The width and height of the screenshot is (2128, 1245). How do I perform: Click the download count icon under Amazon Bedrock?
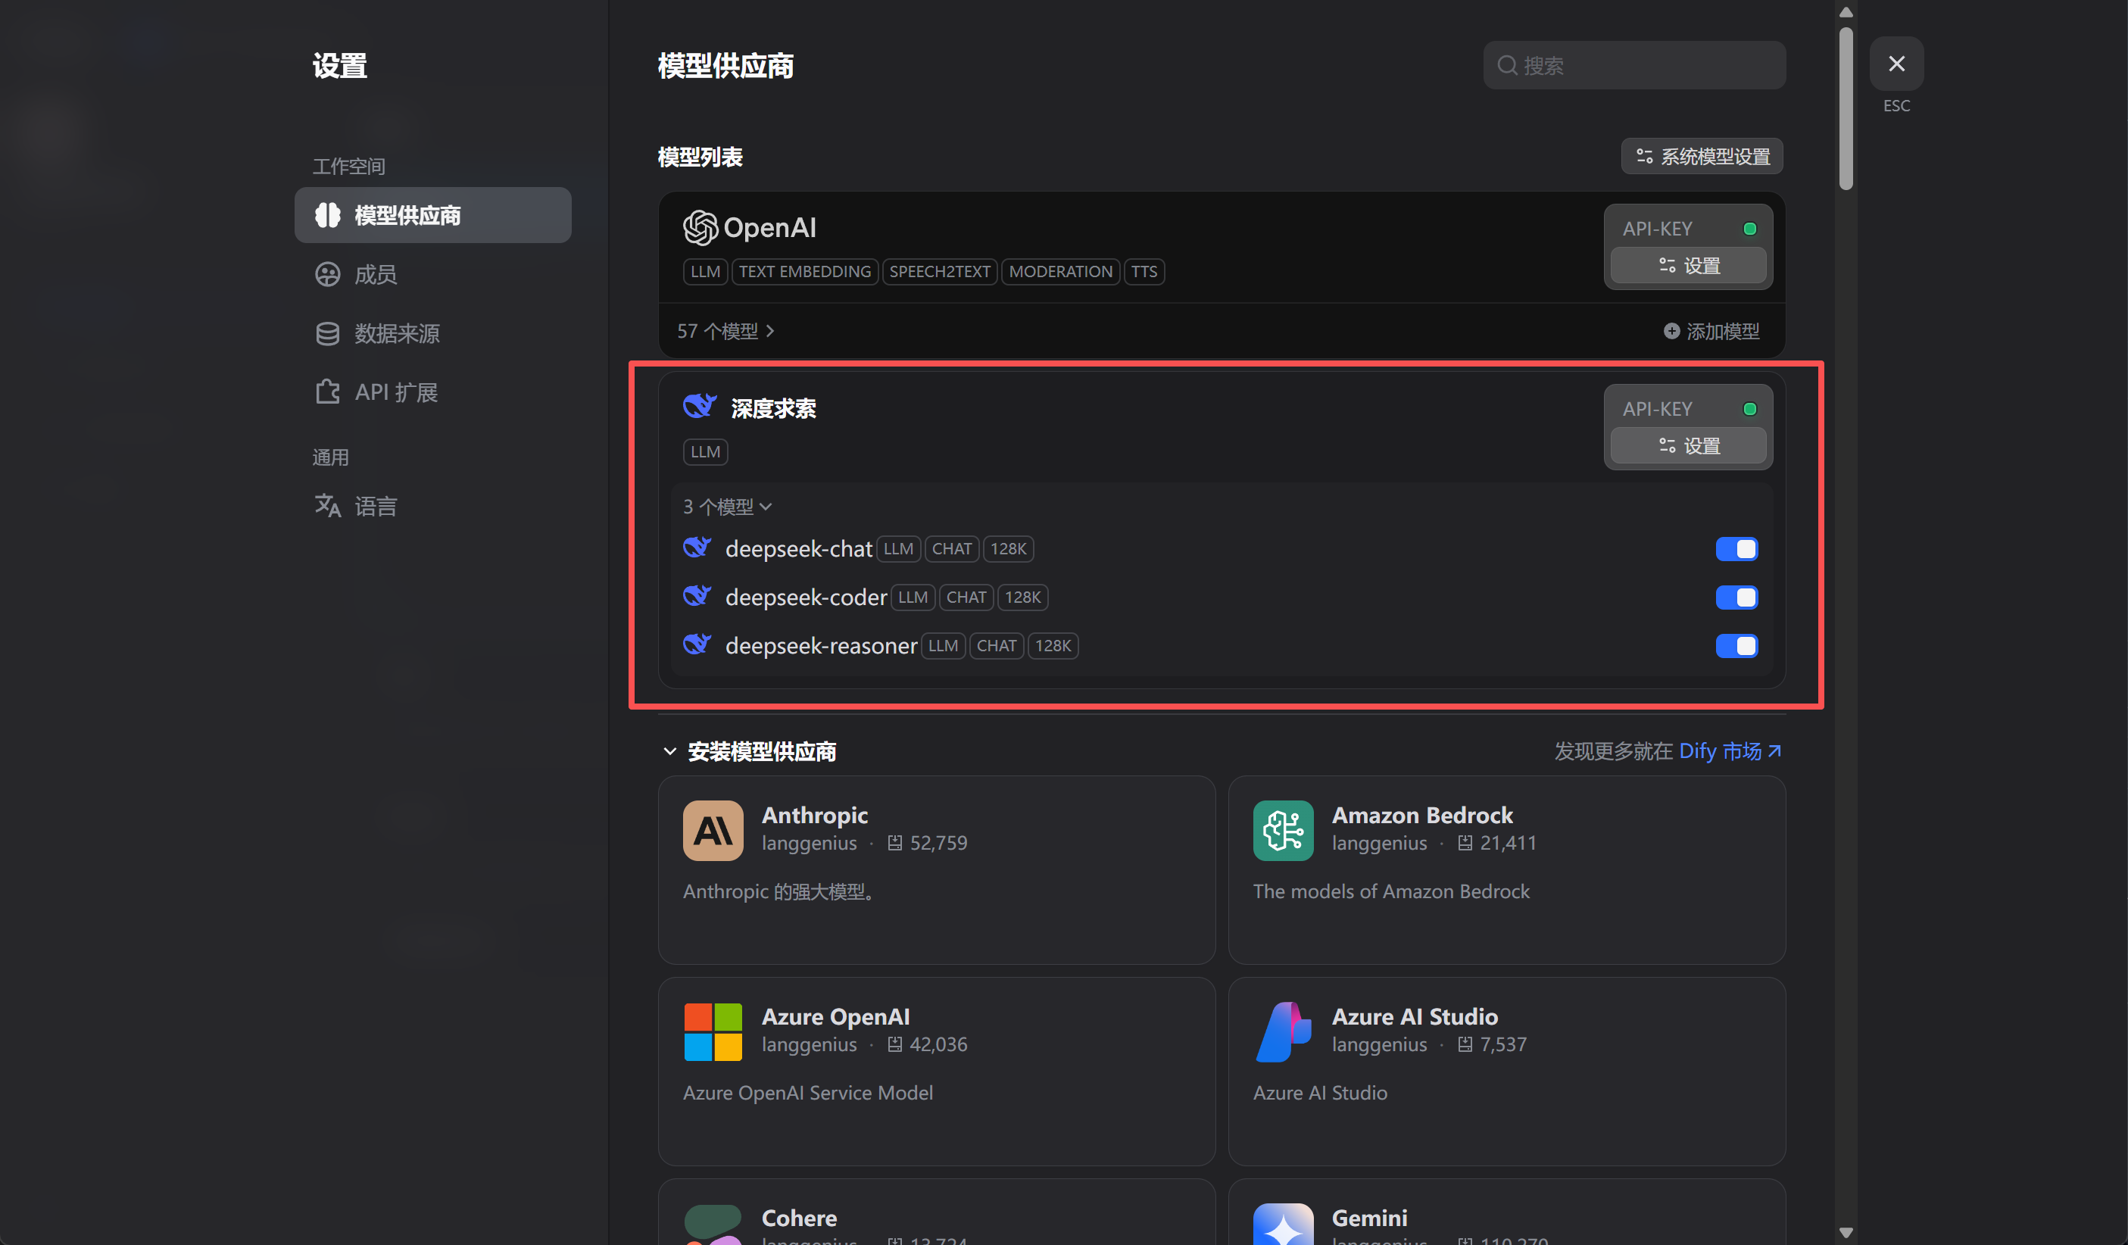[x=1465, y=842]
